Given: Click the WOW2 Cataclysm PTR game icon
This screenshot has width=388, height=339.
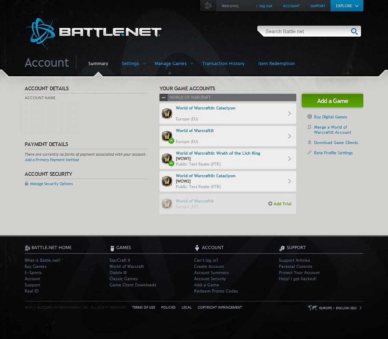Looking at the screenshot, I should pyautogui.click(x=167, y=181).
